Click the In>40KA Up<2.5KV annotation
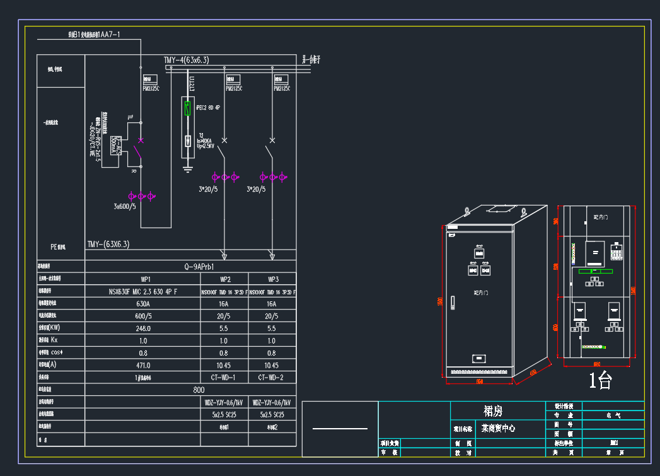Viewport: 660px width, 476px height. (206, 144)
